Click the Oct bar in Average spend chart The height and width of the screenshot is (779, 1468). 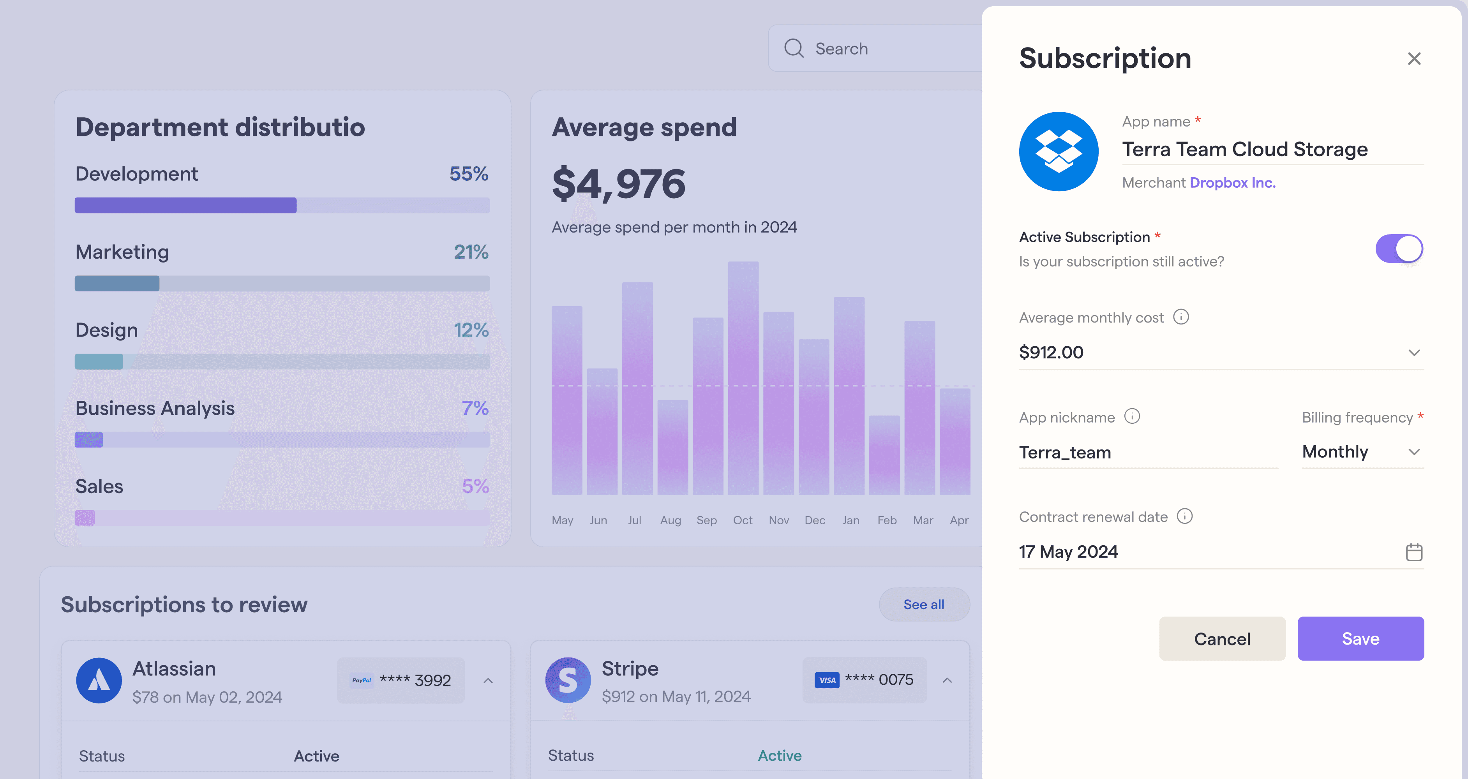pos(743,378)
